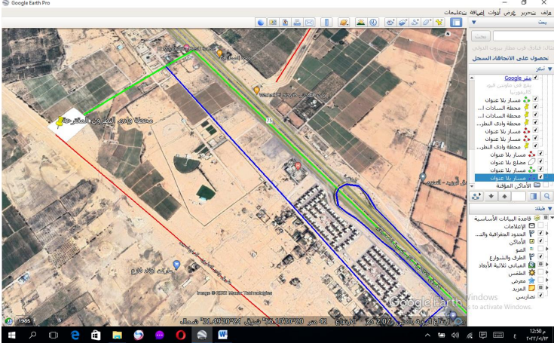This screenshot has width=554, height=343.
Task: Collapse قاعدة البيانات الأساسية tree arrow
Action: [x=552, y=218]
